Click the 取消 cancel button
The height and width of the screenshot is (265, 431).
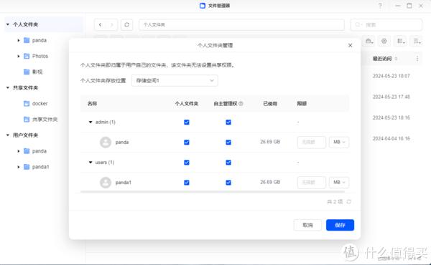pyautogui.click(x=307, y=225)
